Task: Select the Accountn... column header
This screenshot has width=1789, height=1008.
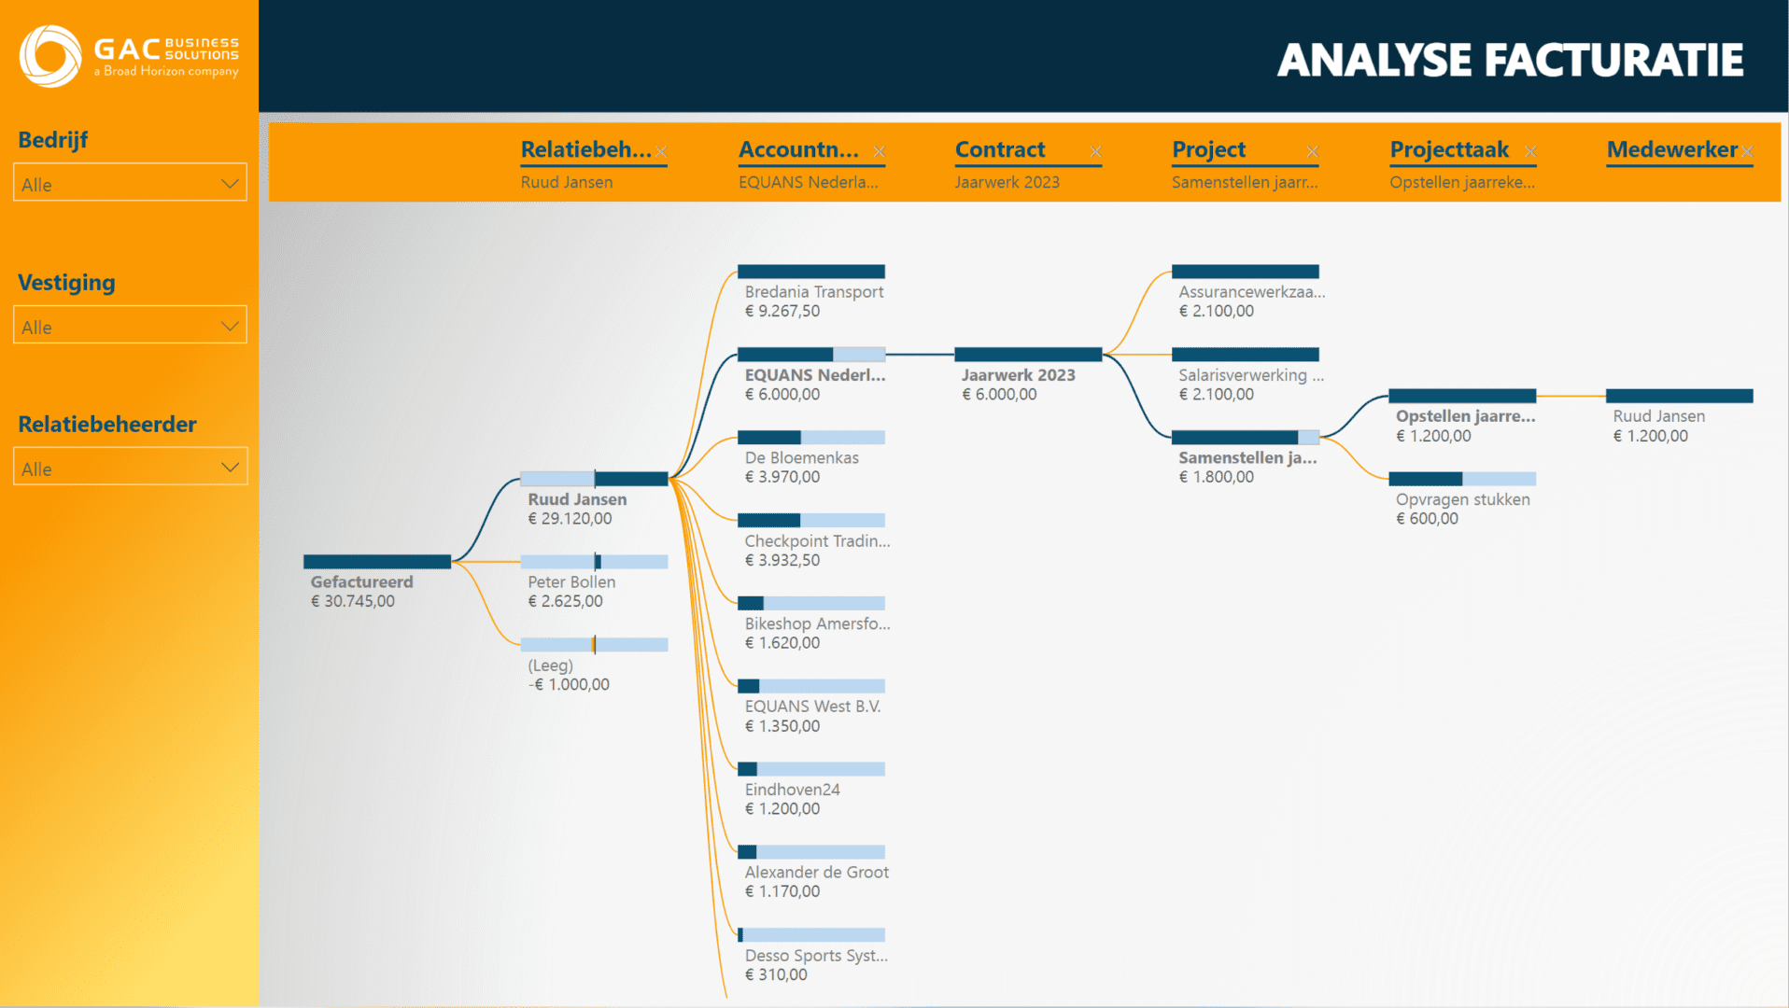Action: [798, 149]
